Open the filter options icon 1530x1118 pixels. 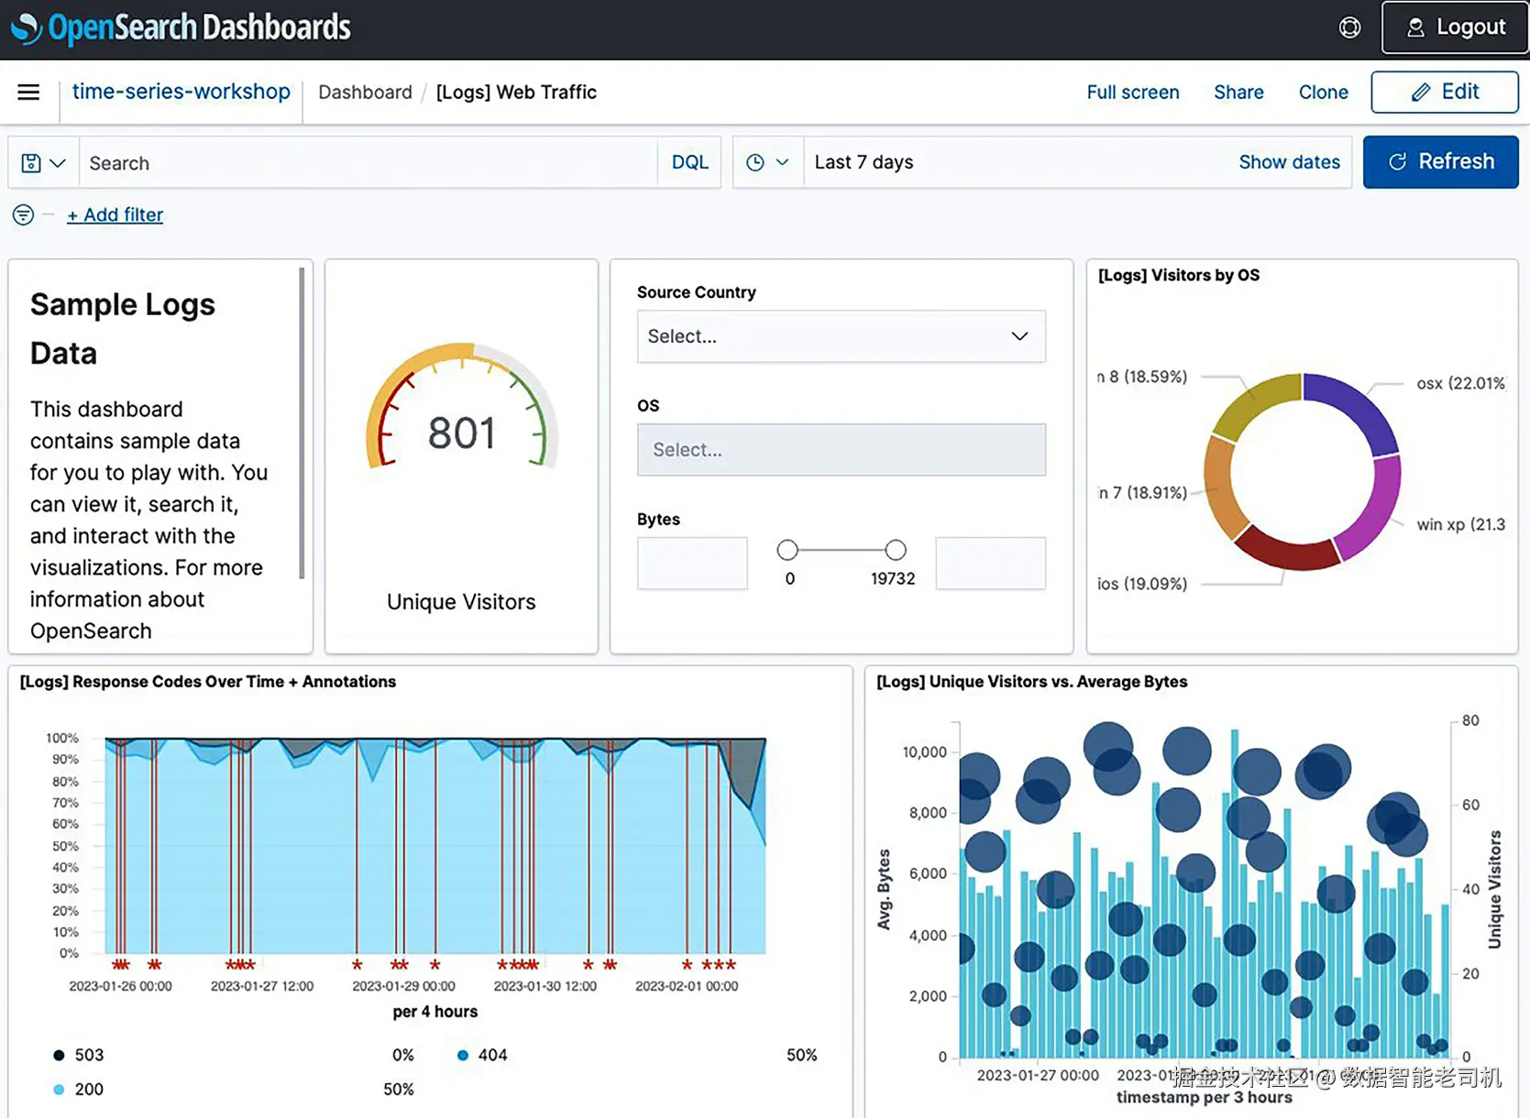click(x=23, y=214)
